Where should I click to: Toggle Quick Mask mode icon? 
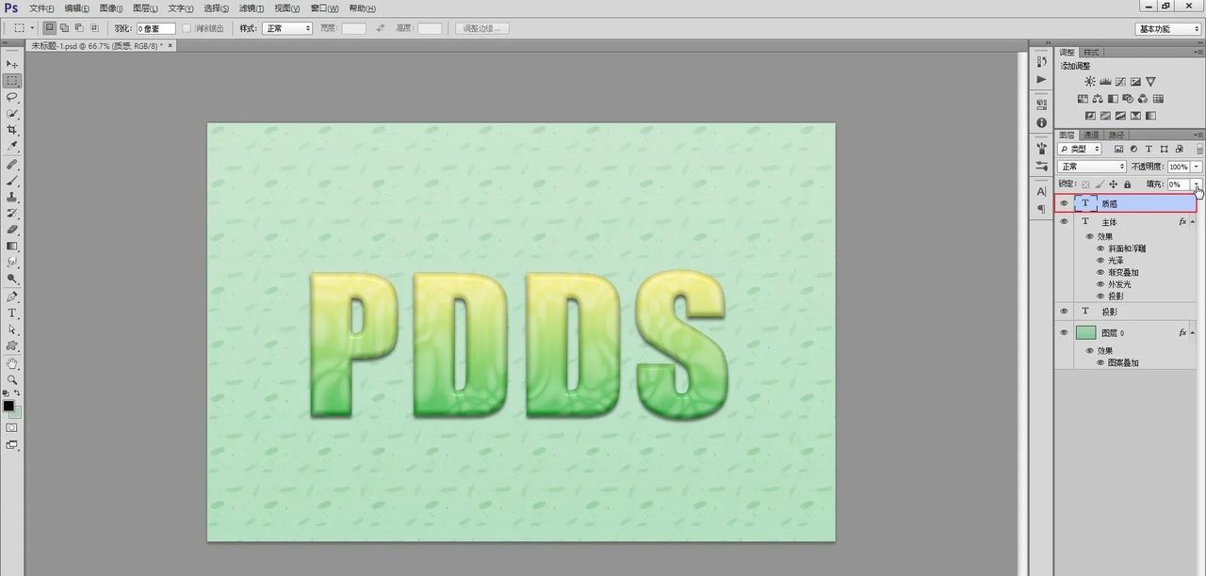[x=12, y=427]
